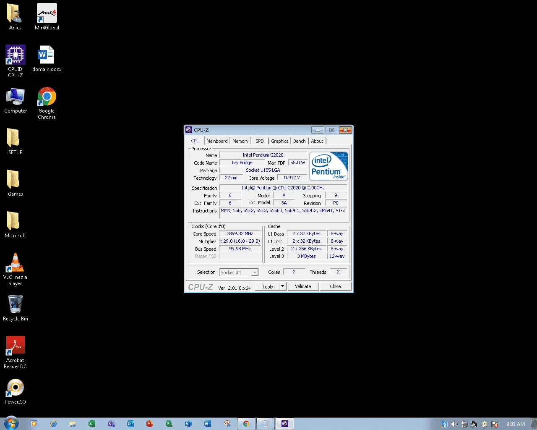Screen dimensions: 537x430
Task: Launch OneNote from the taskbar
Action: pos(111,424)
